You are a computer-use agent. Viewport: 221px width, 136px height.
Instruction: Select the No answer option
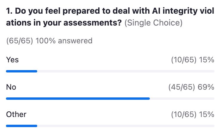point(11,87)
